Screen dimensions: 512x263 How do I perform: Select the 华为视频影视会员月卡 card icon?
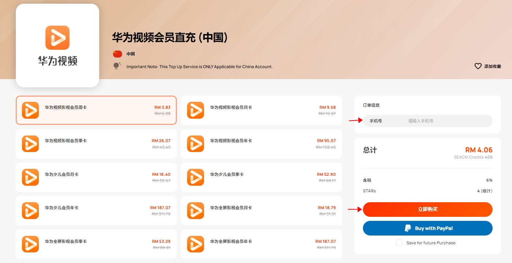pos(196,110)
